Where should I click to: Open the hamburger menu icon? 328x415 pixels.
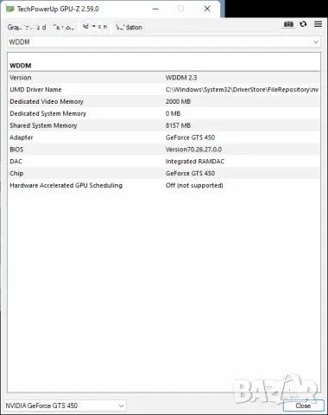318,24
